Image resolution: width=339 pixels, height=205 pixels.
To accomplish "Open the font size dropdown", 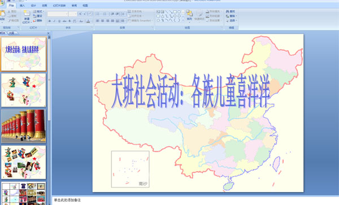I will click(x=73, y=14).
